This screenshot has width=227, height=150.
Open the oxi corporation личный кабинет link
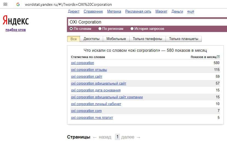point(96,104)
